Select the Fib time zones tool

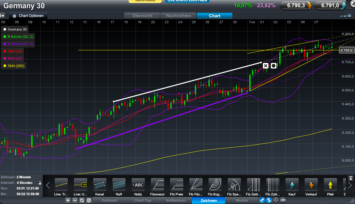[253, 187]
